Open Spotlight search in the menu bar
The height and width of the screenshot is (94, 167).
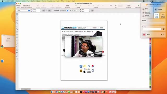[150, 1]
